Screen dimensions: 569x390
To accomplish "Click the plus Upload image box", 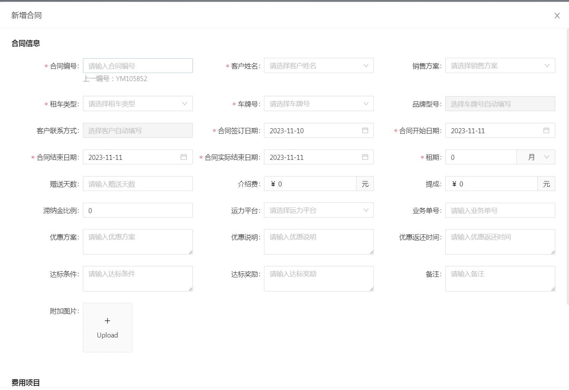I will pos(108,328).
